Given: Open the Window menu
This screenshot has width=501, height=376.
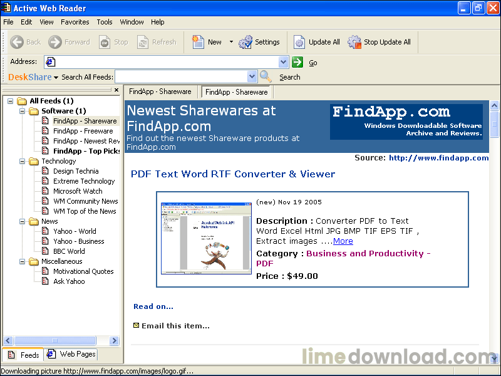Looking at the screenshot, I should coord(132,22).
